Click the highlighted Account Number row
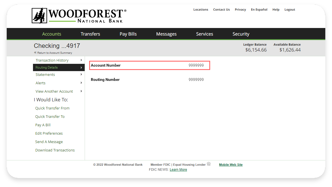332x187 pixels. (150, 65)
